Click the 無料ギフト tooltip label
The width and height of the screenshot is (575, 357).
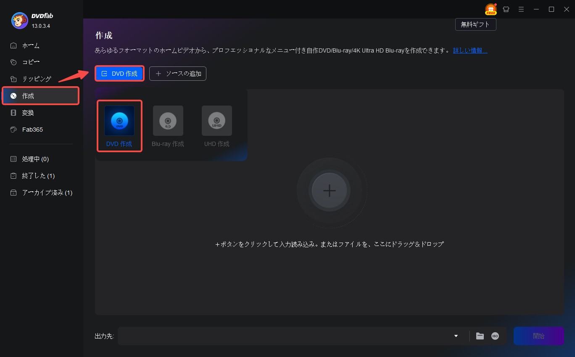[475, 24]
